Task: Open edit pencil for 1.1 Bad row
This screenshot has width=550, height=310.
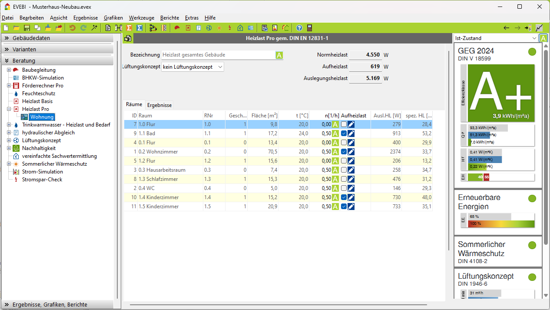Action: (x=351, y=133)
